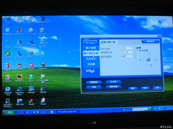Click the 確定 OK button

coord(133,88)
